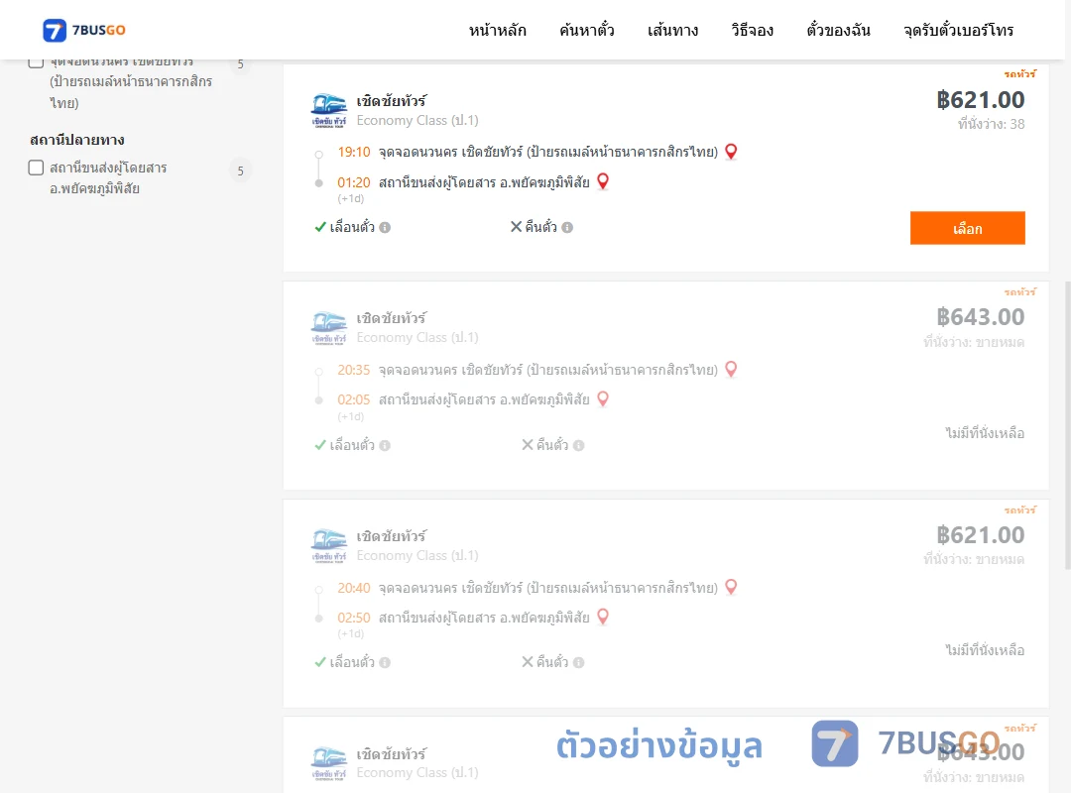This screenshot has height=793, width=1071.
Task: Open map pin for 20:35 departure stop
Action: [731, 370]
